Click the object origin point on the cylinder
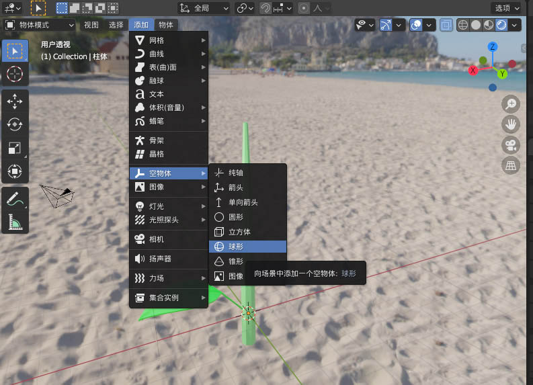Viewport: 533px width, 385px height. (249, 313)
